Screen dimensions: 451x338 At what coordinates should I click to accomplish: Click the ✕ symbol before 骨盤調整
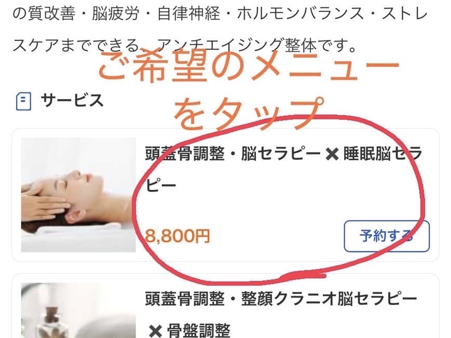[x=156, y=331]
